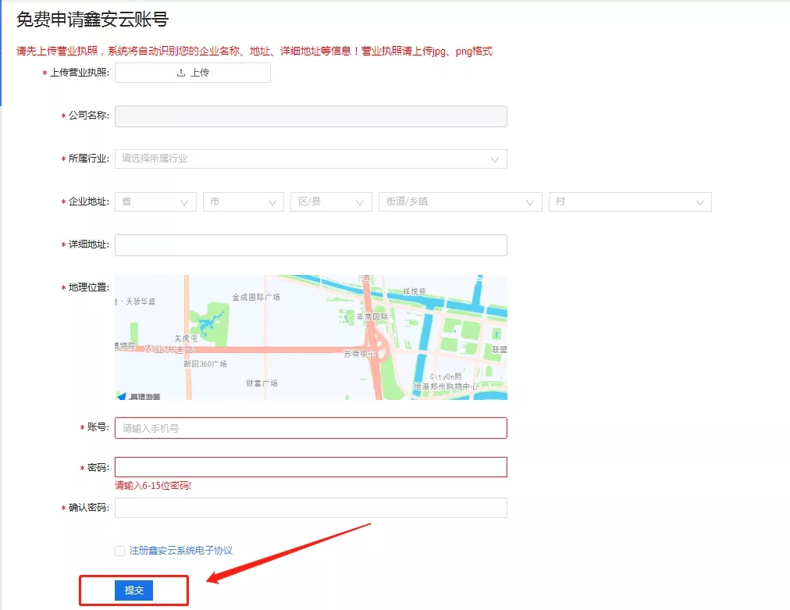
Task: Click the upload business license button
Action: pyautogui.click(x=192, y=73)
